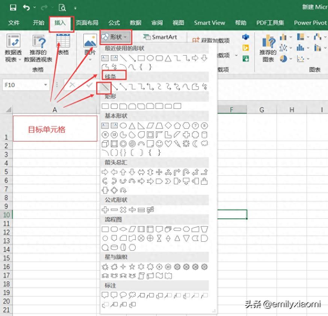The width and height of the screenshot is (328, 316).
Task: Pick the smiley face shape in 基本形状
Action: point(159,144)
